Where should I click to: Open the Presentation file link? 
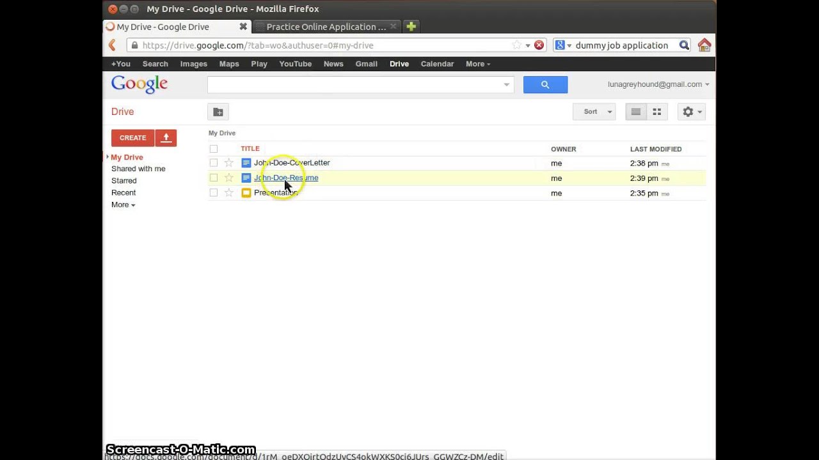pyautogui.click(x=276, y=193)
